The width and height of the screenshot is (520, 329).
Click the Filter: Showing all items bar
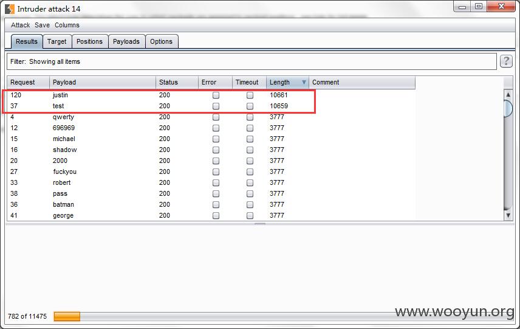click(251, 61)
